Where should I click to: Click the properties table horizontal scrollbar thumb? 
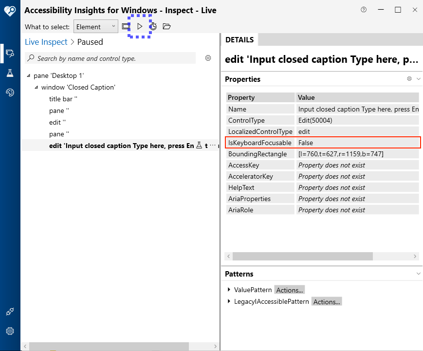point(303,256)
